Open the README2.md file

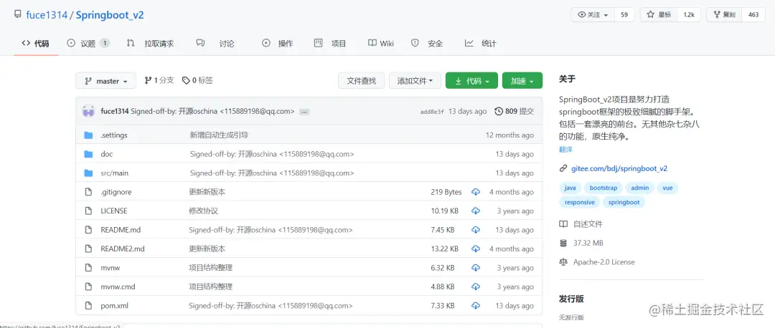pyautogui.click(x=123, y=249)
